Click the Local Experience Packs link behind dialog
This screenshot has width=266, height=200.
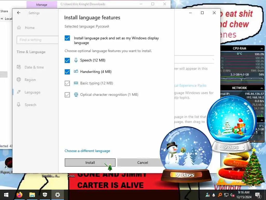click(190, 85)
